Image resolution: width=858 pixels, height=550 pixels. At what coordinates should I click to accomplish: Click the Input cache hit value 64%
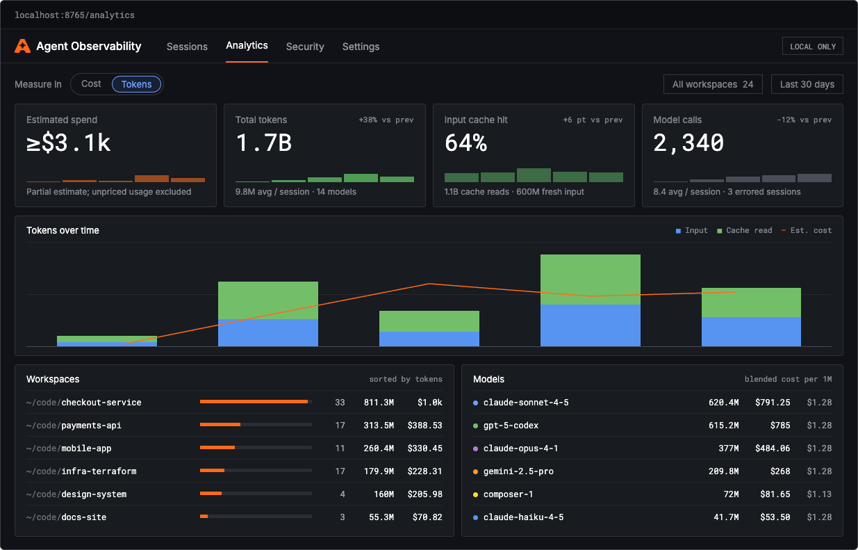pyautogui.click(x=465, y=143)
